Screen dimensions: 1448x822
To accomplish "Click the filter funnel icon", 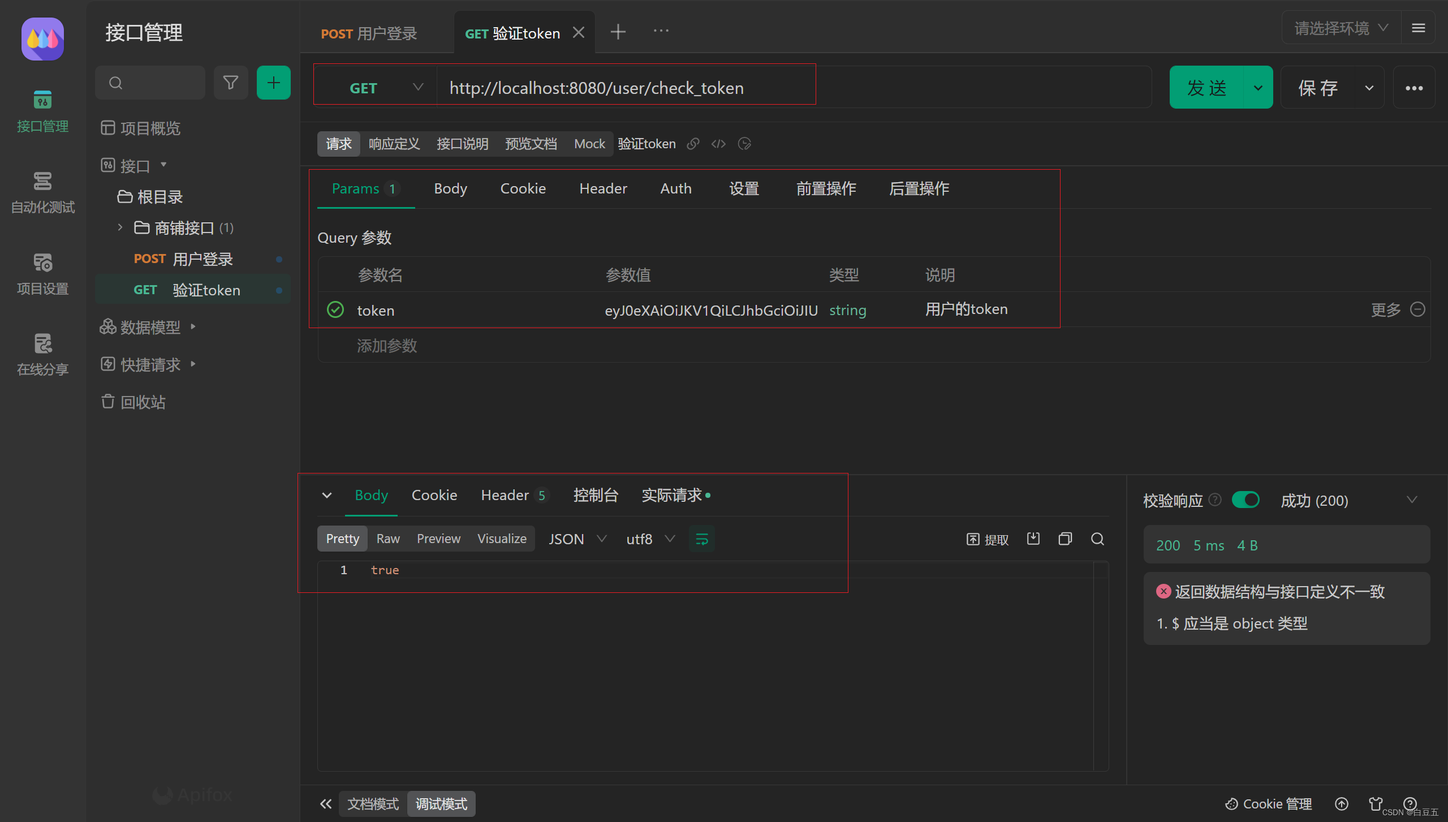I will coord(230,83).
